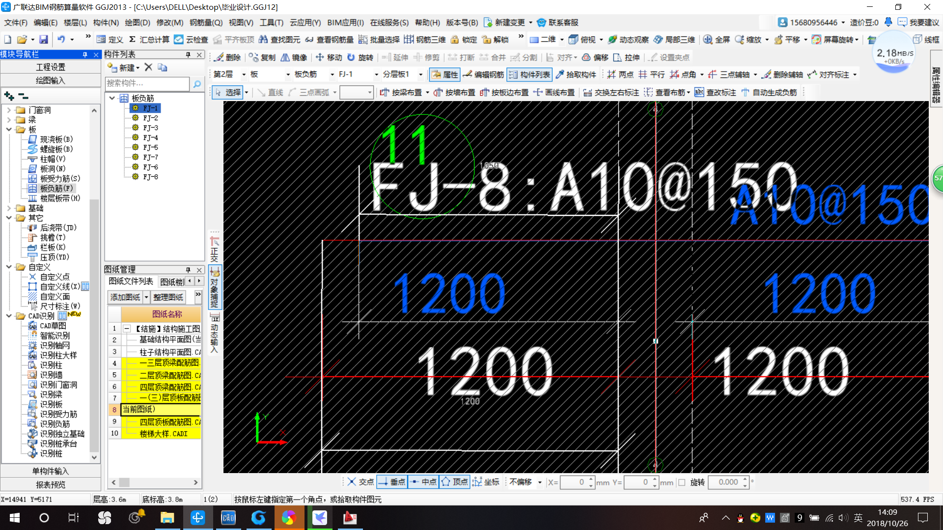Open the 绘图(D) menu
943x530 pixels.
(138, 23)
